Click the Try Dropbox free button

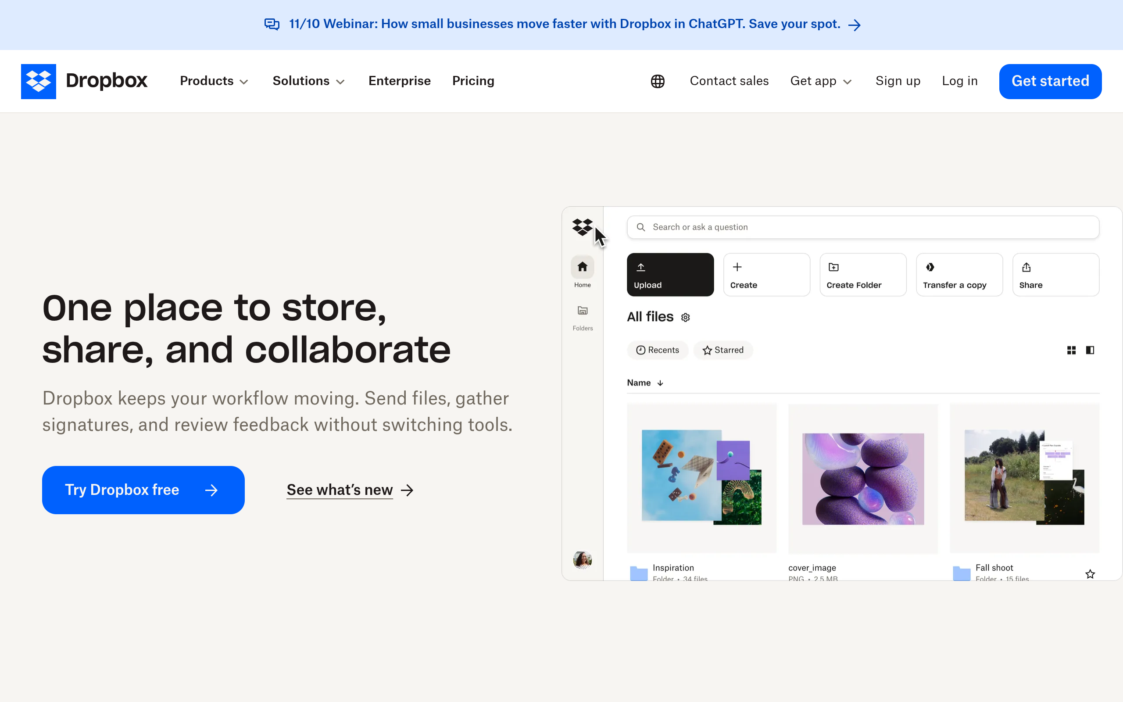coord(143,490)
